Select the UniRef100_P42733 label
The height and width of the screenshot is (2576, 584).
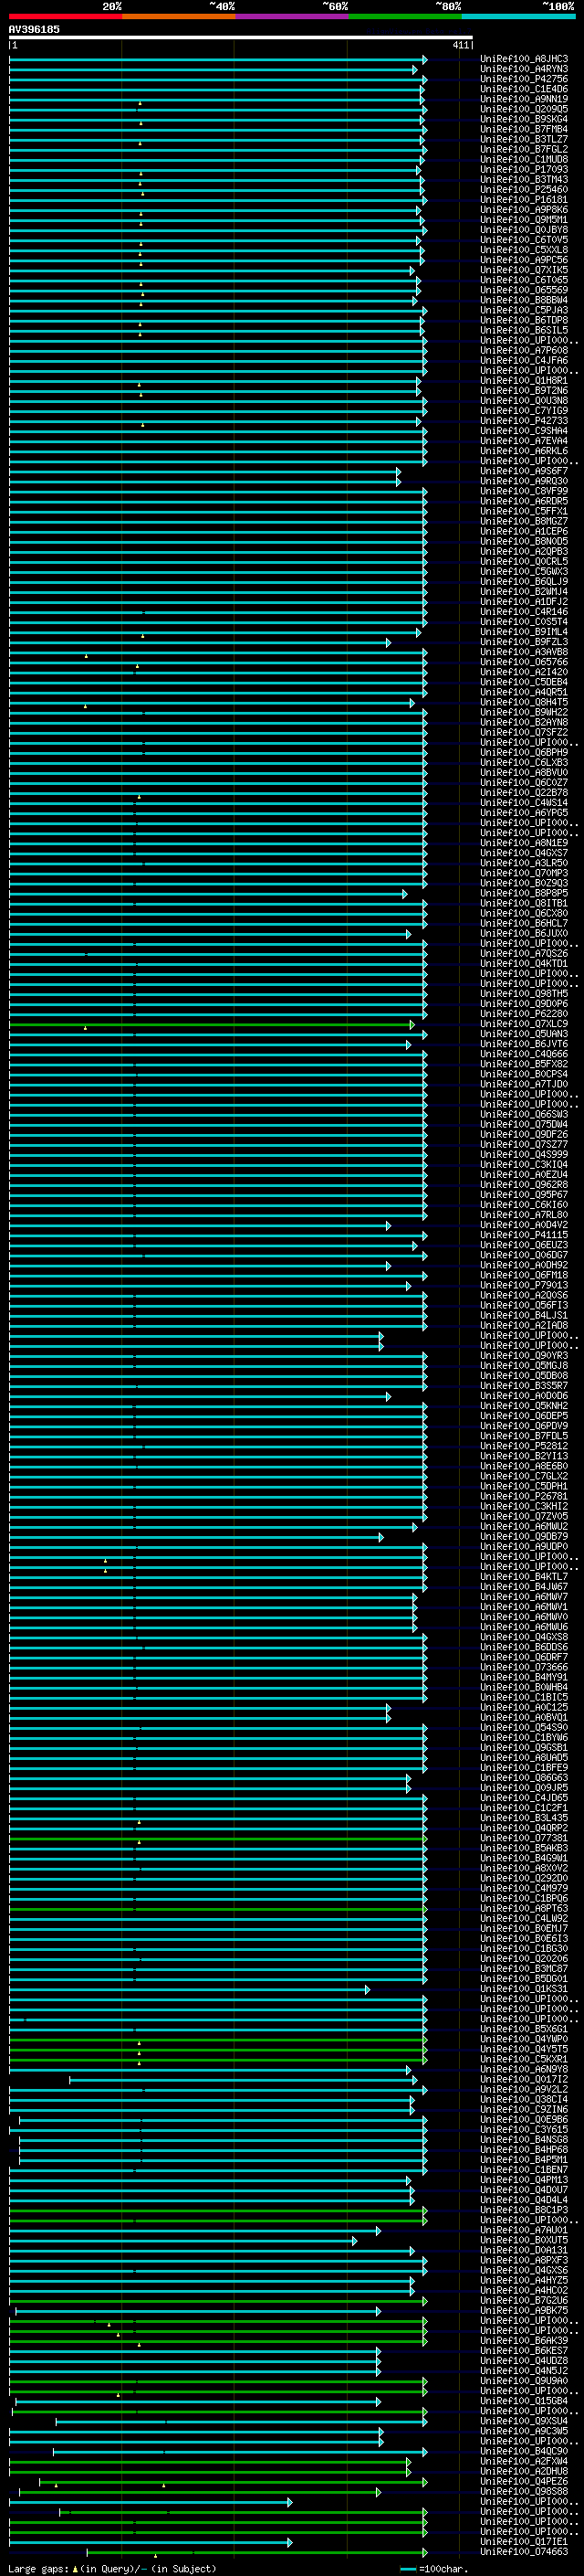524,421
